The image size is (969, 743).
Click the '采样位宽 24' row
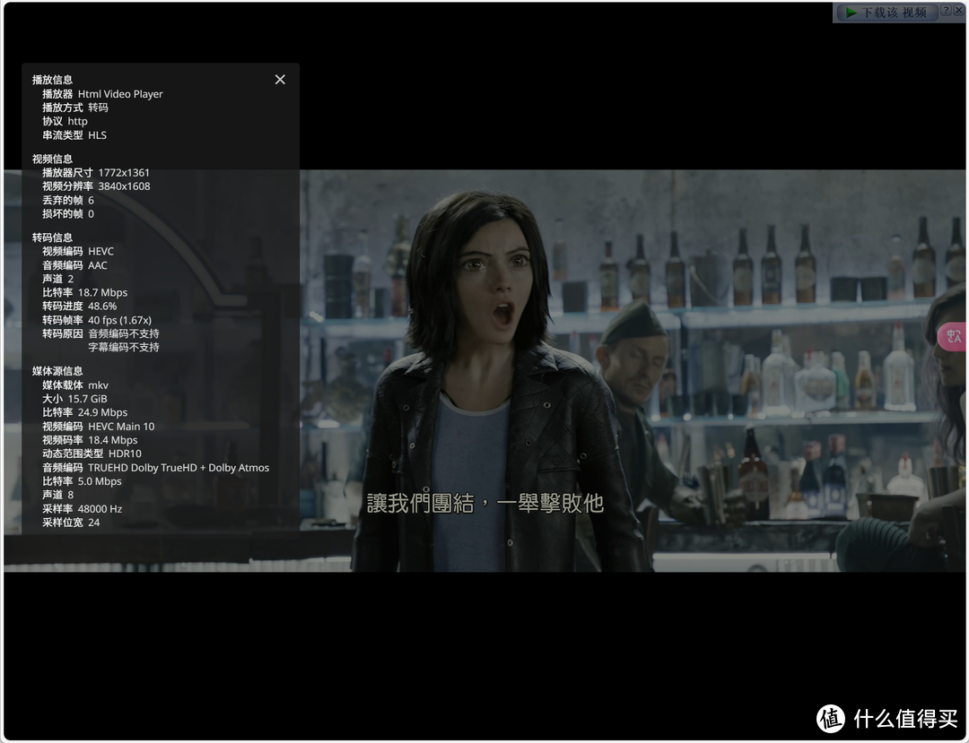[71, 523]
